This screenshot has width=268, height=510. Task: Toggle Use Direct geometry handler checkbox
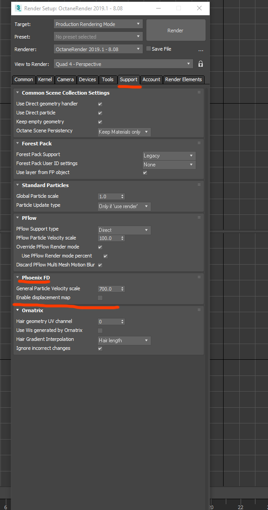click(100, 104)
